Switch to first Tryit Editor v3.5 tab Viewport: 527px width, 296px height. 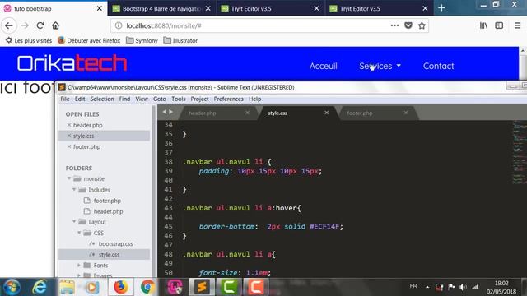coord(271,8)
